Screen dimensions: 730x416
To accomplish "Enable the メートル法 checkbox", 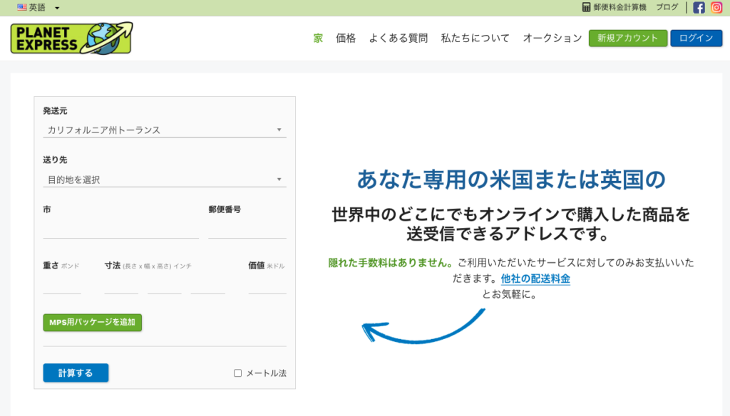I will [x=238, y=373].
